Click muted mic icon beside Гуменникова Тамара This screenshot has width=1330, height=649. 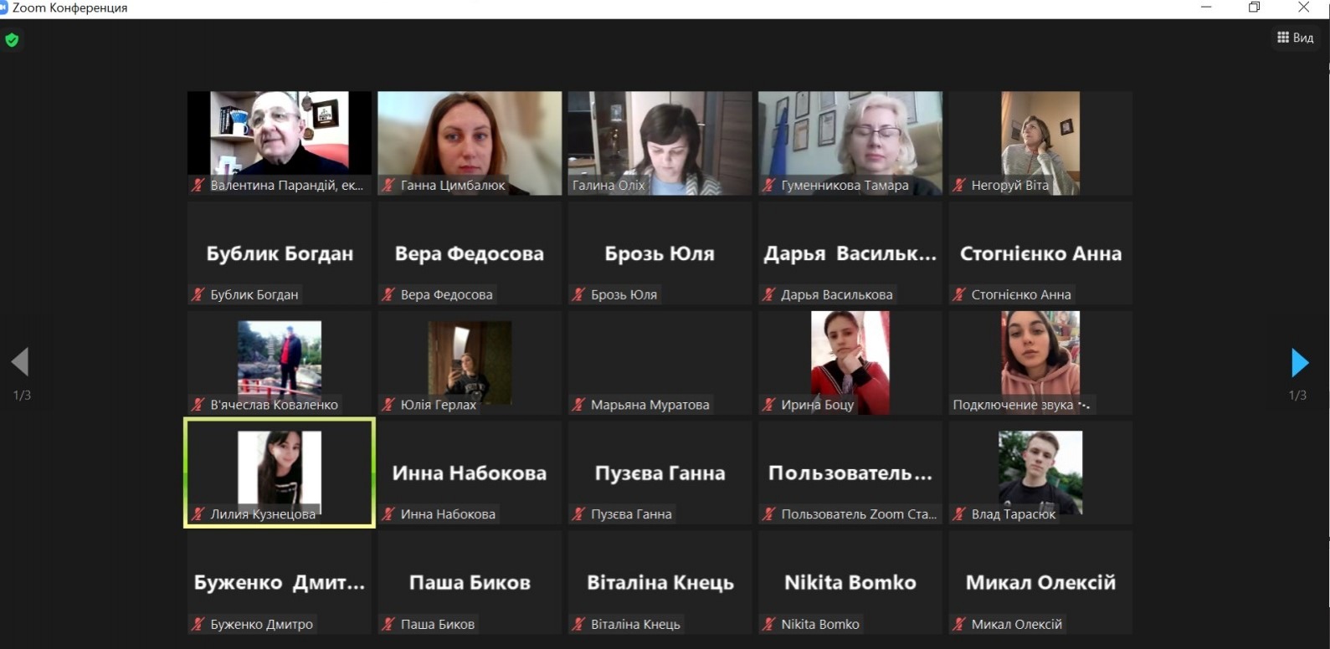[x=769, y=185]
